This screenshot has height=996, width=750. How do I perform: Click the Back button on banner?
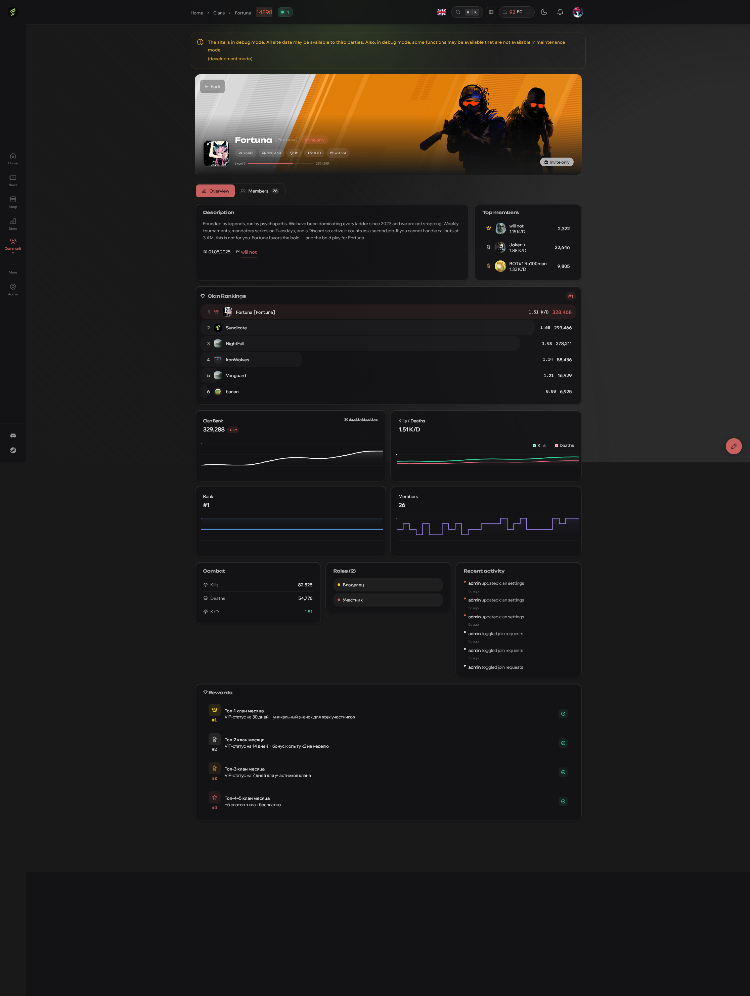(x=212, y=86)
